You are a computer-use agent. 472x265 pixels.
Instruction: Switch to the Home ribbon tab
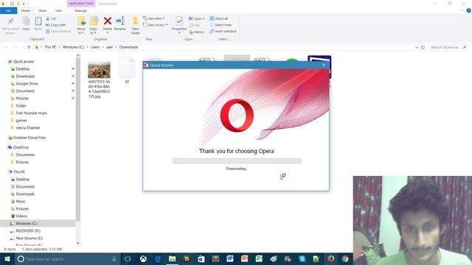(26, 10)
